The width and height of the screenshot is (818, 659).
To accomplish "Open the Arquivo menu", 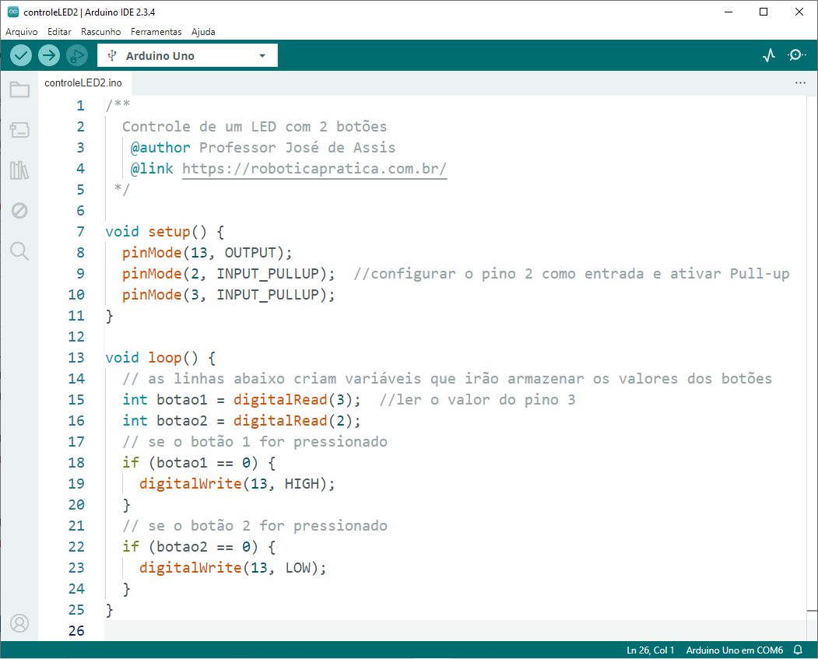I will point(21,32).
